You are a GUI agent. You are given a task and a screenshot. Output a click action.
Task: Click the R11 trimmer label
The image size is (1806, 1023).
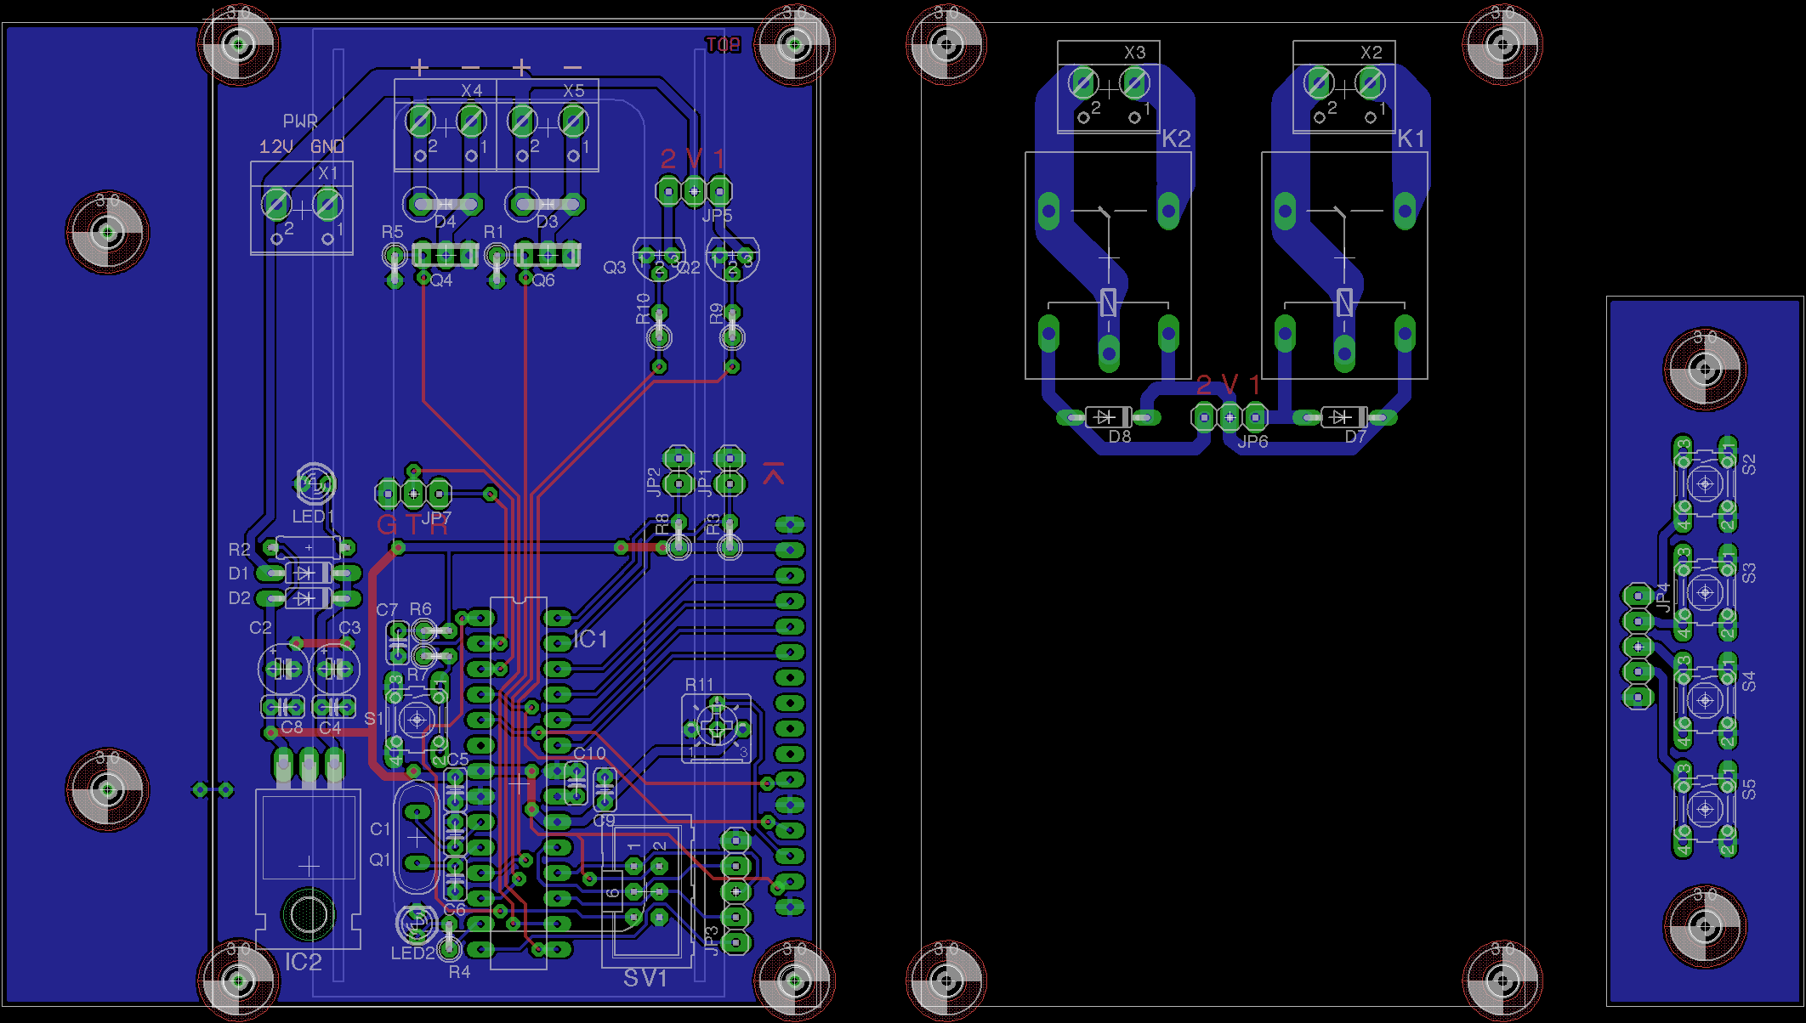(x=700, y=684)
